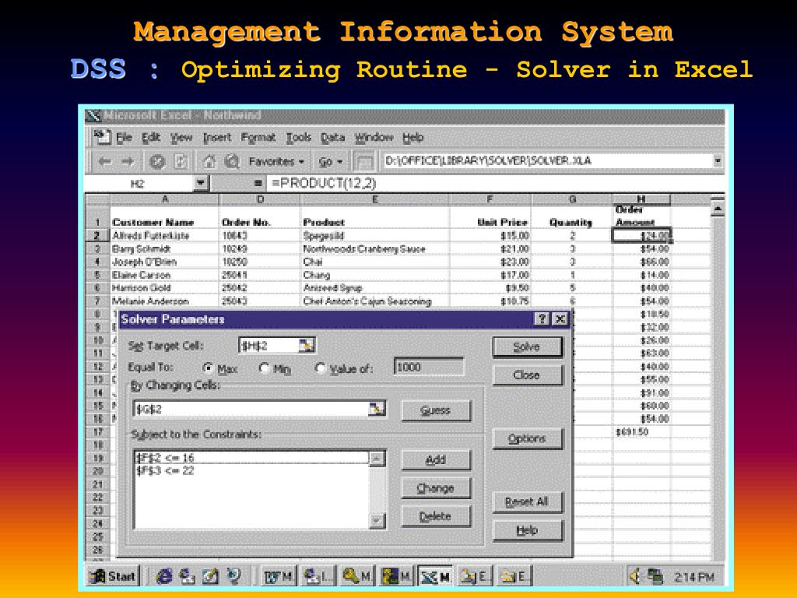Click the second quick launch icon
The width and height of the screenshot is (797, 598).
pyautogui.click(x=187, y=575)
